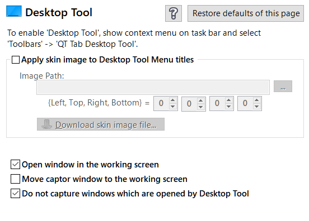The width and height of the screenshot is (309, 221).
Task: Restore defaults of this page
Action: click(246, 13)
